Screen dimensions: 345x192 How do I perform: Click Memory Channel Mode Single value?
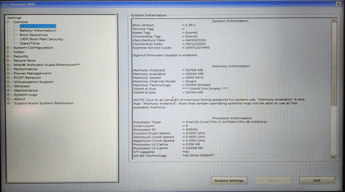pos(191,81)
